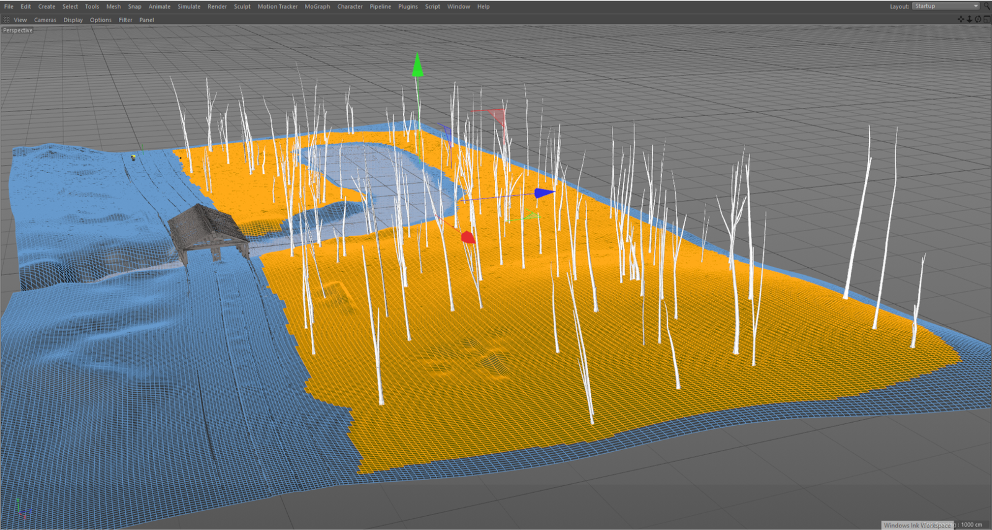Open the Render menu

[x=217, y=7]
